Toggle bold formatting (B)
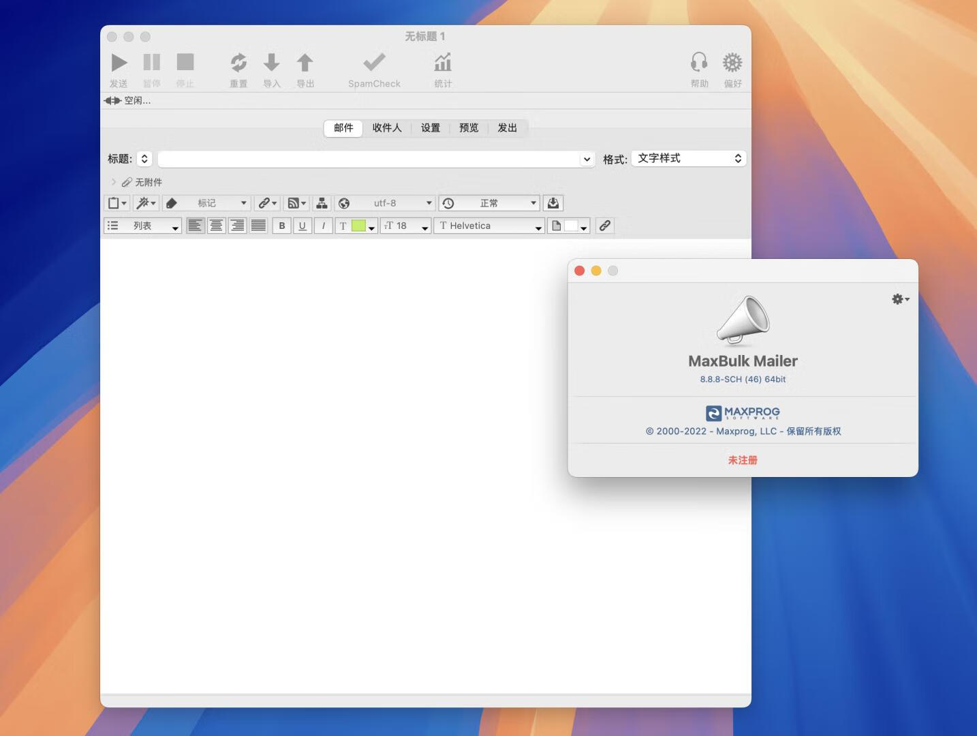The width and height of the screenshot is (977, 736). 281,226
